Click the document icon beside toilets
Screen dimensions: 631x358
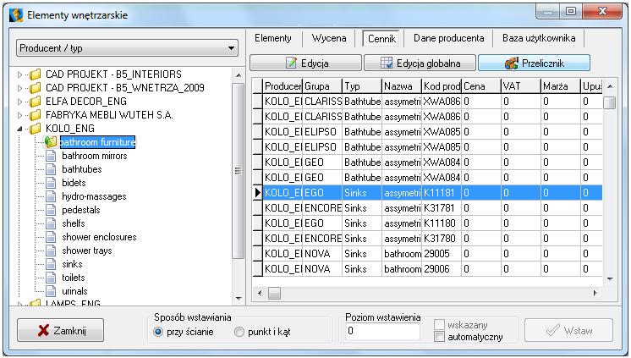[x=51, y=278]
